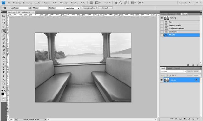Viewport: 203px width, 121px height.
Task: Select the Move tool
Action: [x=3, y=16]
